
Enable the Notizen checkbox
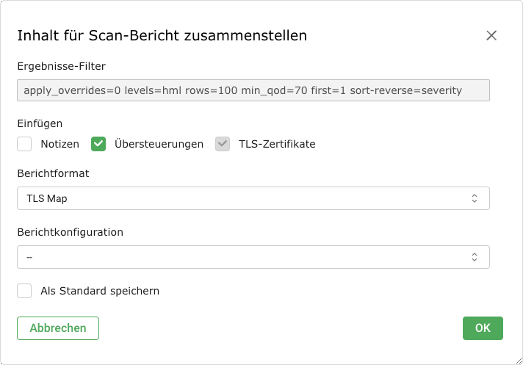(x=25, y=144)
